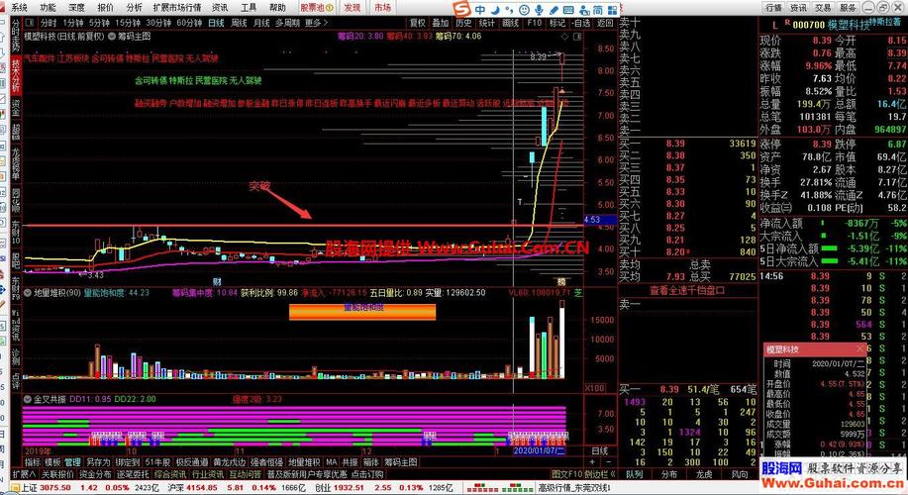Click 交易 in title bar
The height and width of the screenshot is (495, 908).
click(823, 8)
